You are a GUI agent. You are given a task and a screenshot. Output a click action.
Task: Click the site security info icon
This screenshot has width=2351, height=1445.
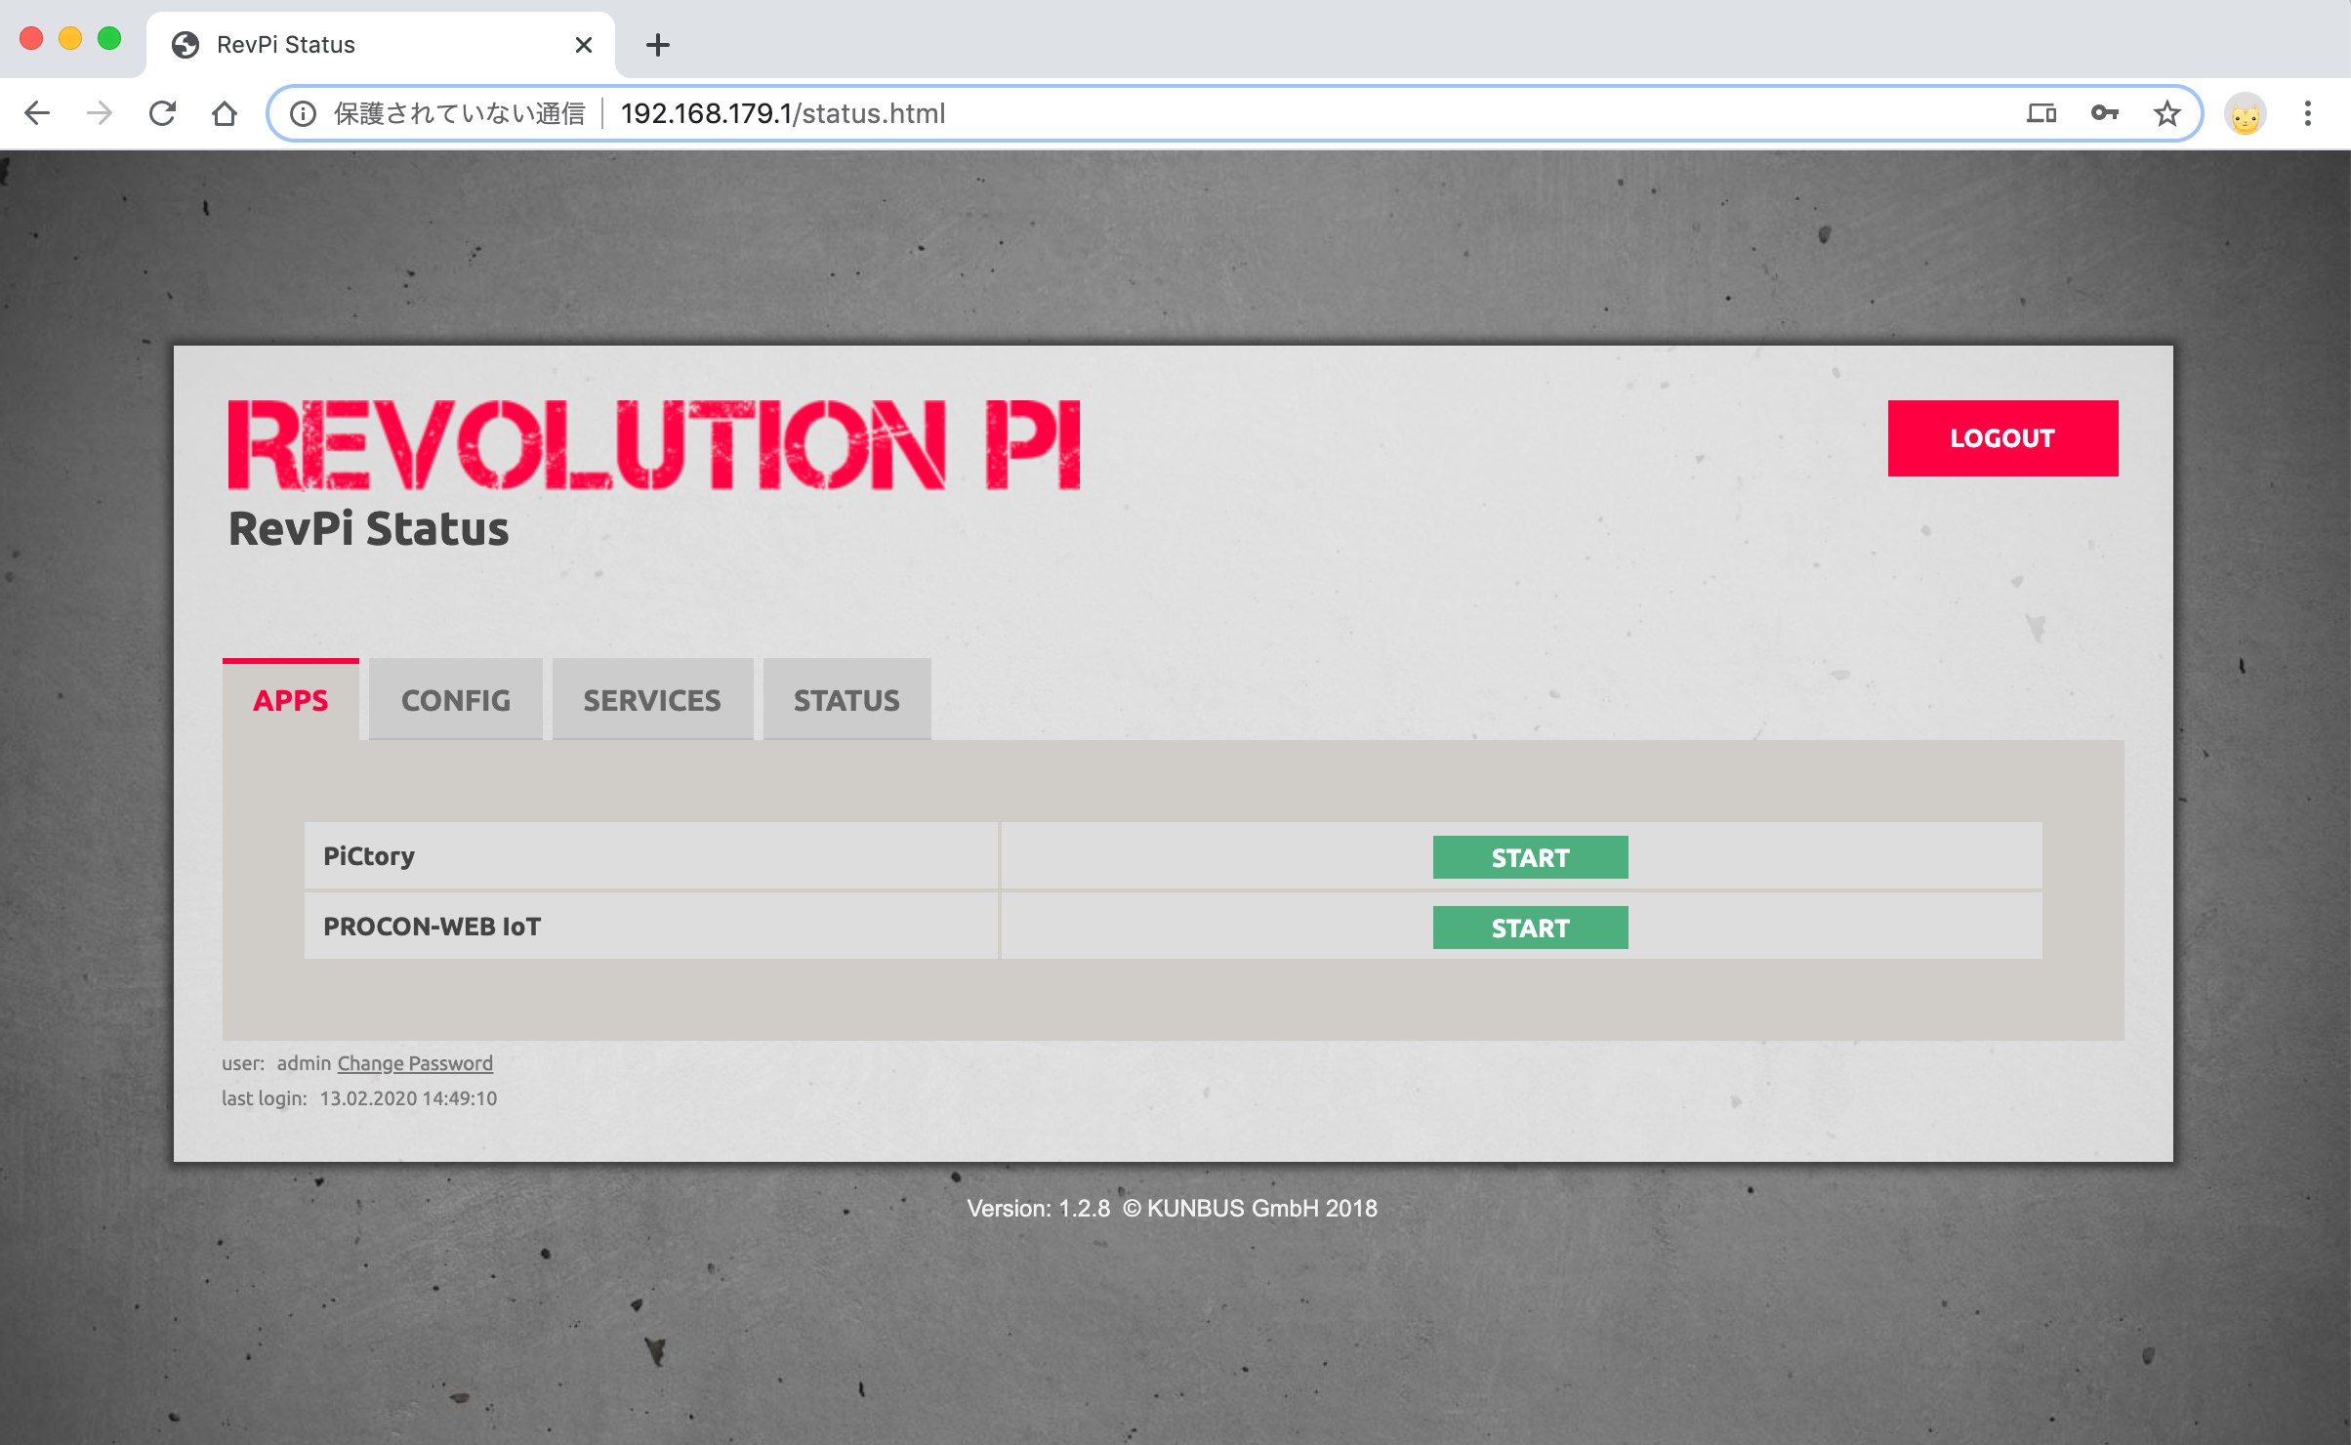[303, 112]
